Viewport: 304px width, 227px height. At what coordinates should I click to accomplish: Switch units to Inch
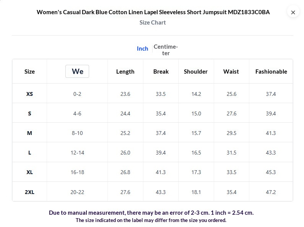click(x=142, y=48)
